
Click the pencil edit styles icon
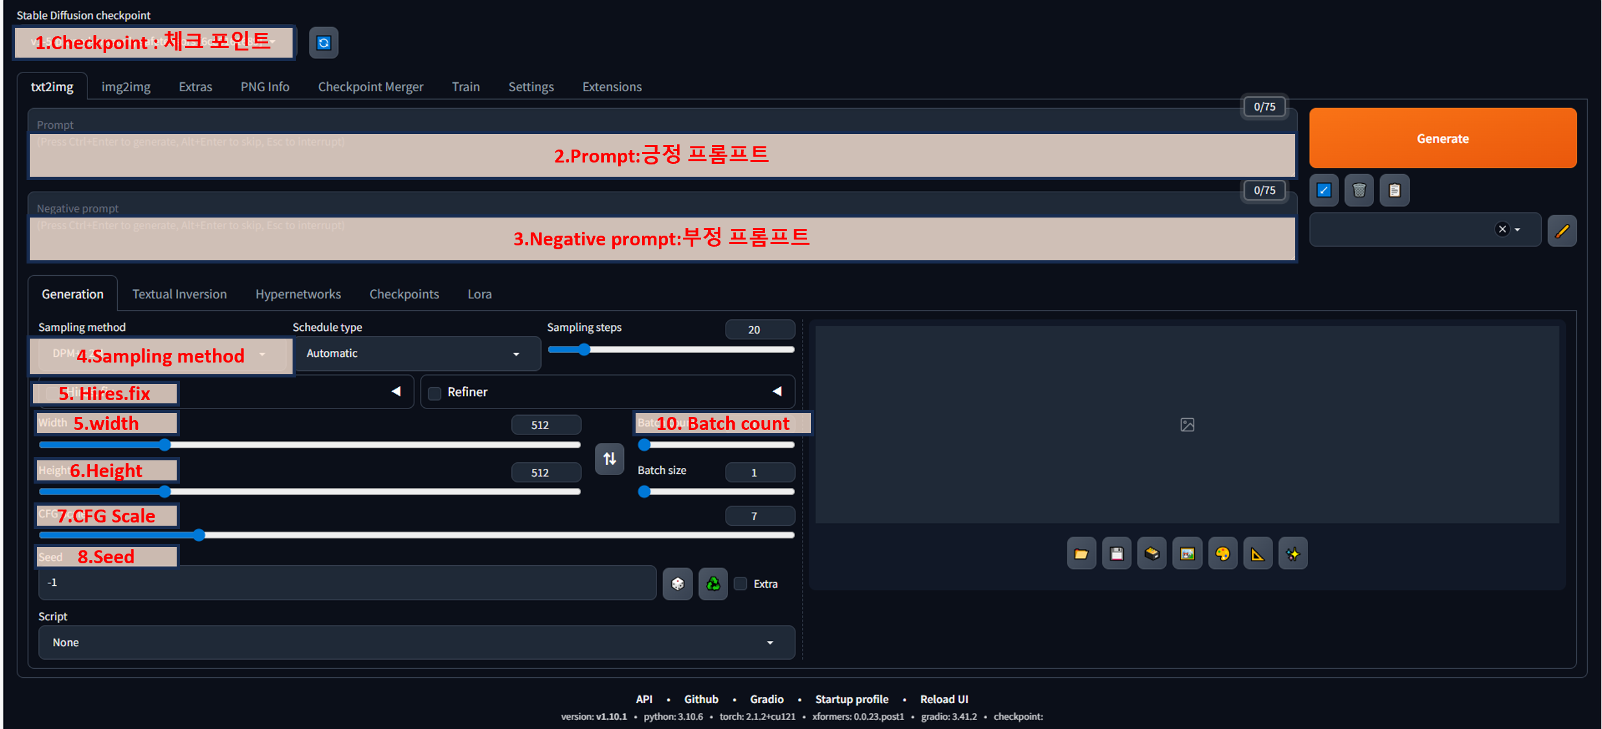pyautogui.click(x=1561, y=230)
